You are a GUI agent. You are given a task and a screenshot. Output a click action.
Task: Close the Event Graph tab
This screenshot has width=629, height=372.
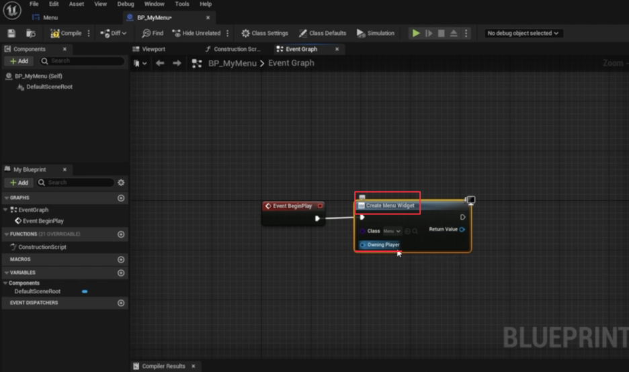click(x=337, y=49)
